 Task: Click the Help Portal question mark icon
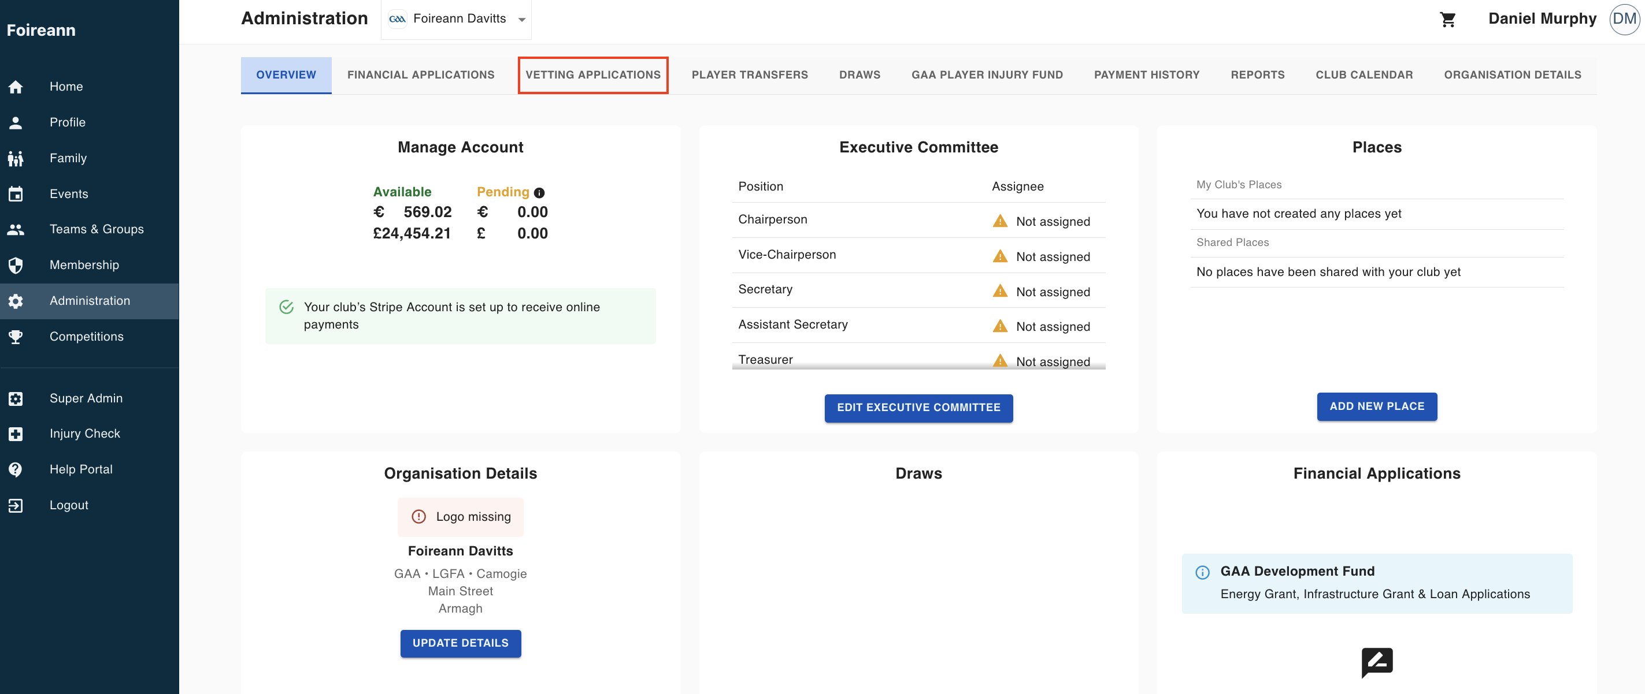[x=16, y=469]
